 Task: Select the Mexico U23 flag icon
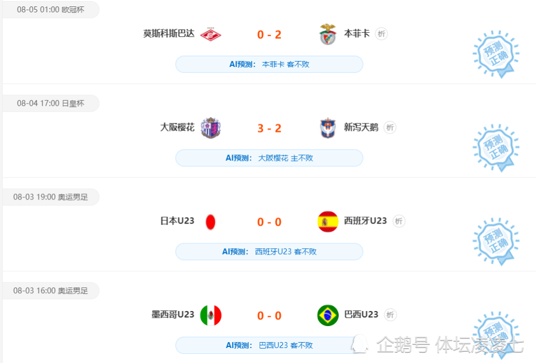(211, 315)
